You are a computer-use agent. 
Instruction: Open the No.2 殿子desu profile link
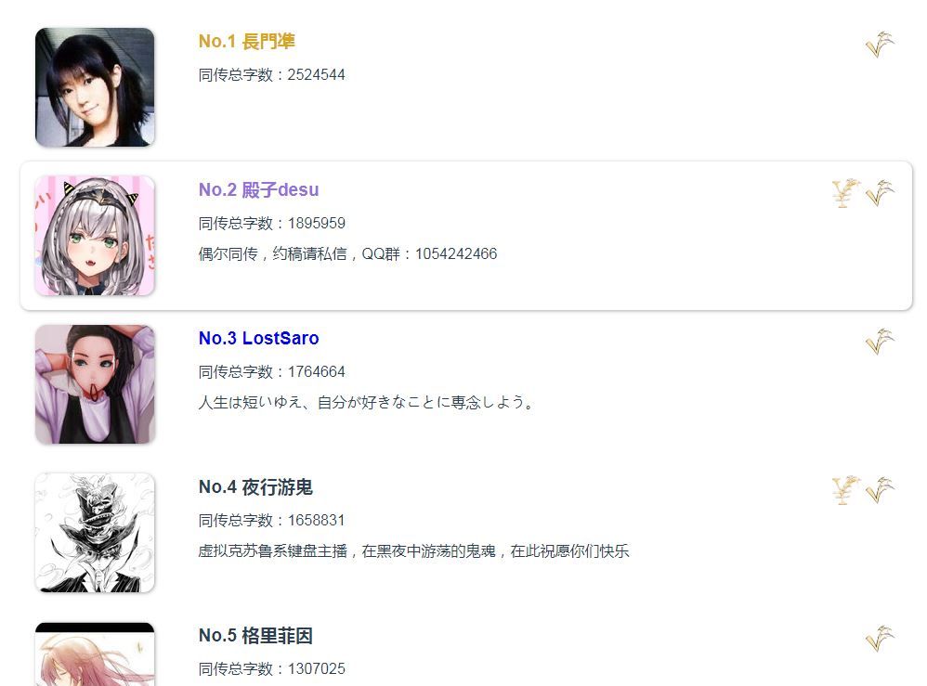tap(258, 189)
